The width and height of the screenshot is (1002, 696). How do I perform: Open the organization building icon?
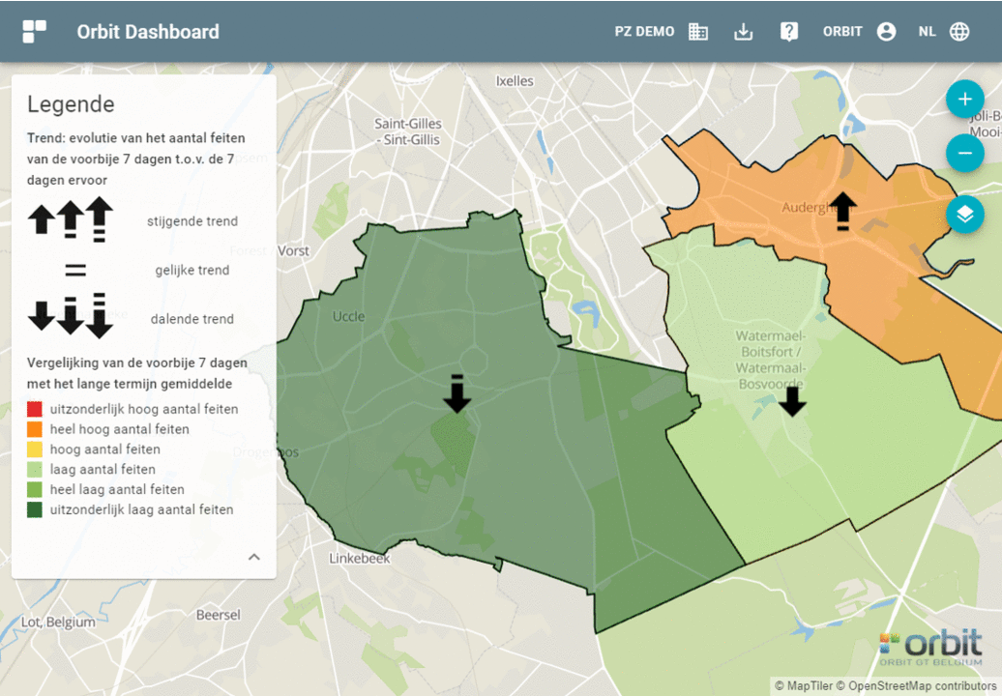[698, 32]
